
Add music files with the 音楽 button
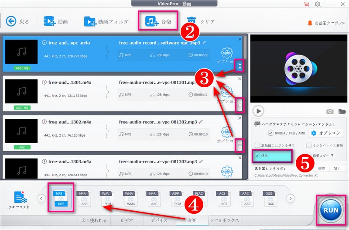tap(158, 21)
